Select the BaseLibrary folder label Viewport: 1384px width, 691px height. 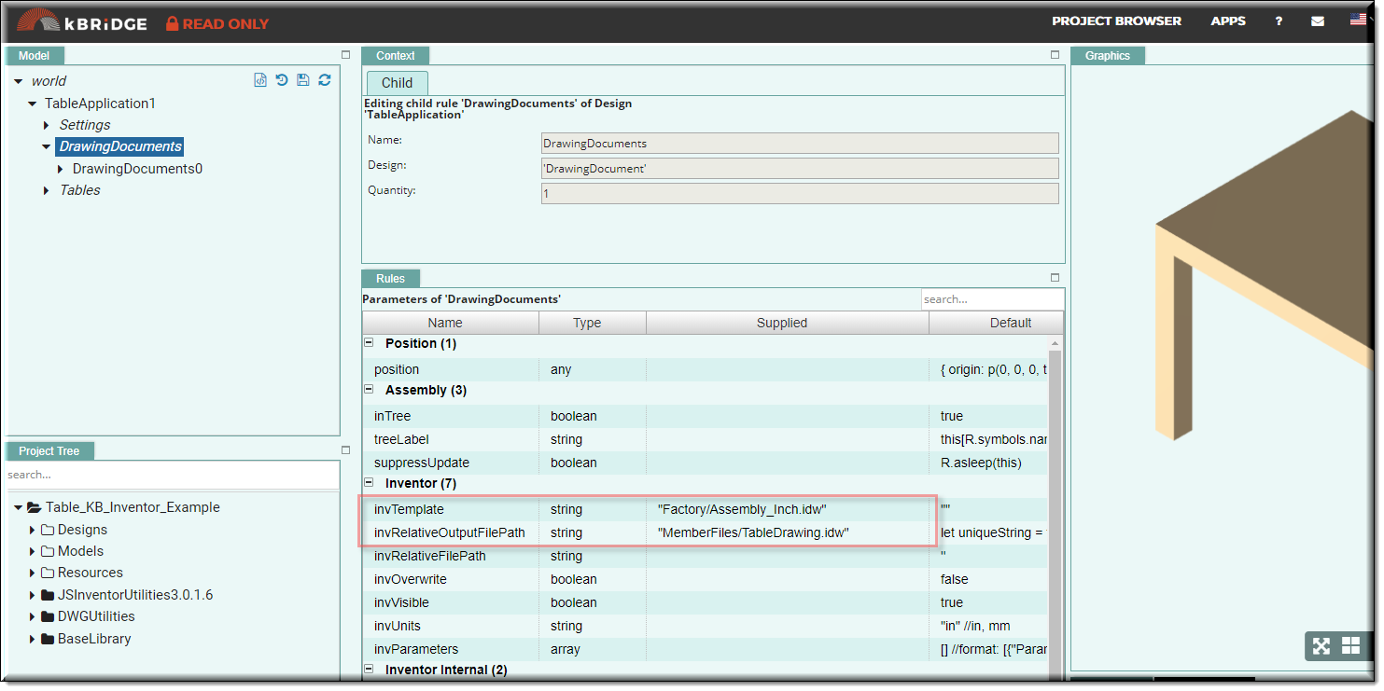point(94,639)
